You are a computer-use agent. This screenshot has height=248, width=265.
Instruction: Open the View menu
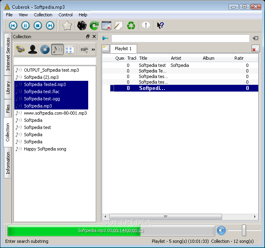click(23, 15)
